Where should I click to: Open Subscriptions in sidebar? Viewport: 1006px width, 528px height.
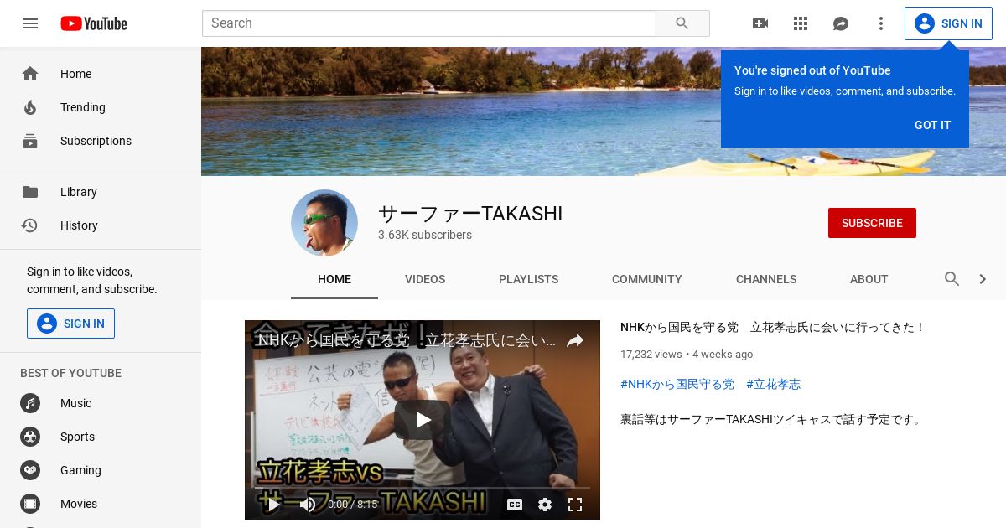(101, 141)
